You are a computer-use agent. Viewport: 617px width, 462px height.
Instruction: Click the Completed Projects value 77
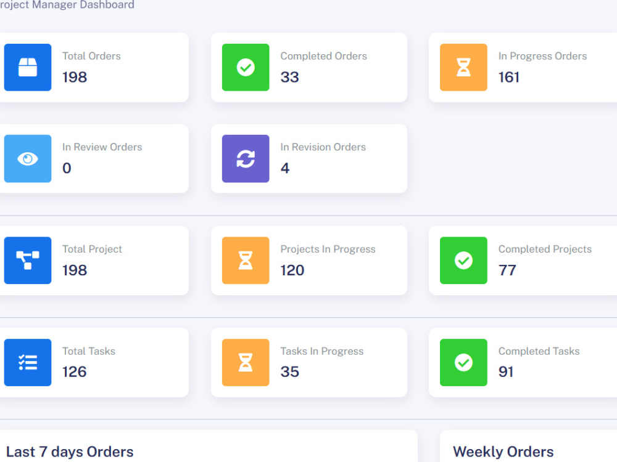tap(507, 270)
